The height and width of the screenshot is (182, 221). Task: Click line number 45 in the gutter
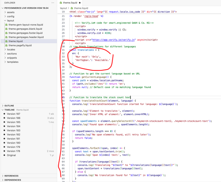63,97
